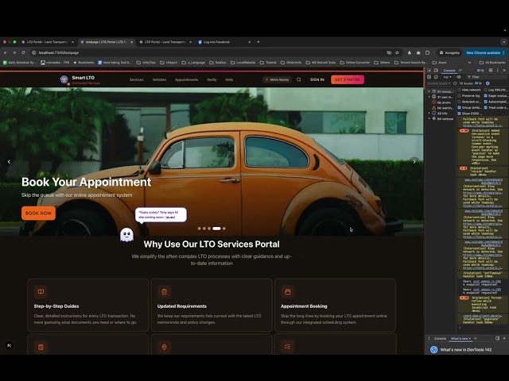Click the floating ghost mascot
The image size is (509, 381).
click(x=126, y=235)
